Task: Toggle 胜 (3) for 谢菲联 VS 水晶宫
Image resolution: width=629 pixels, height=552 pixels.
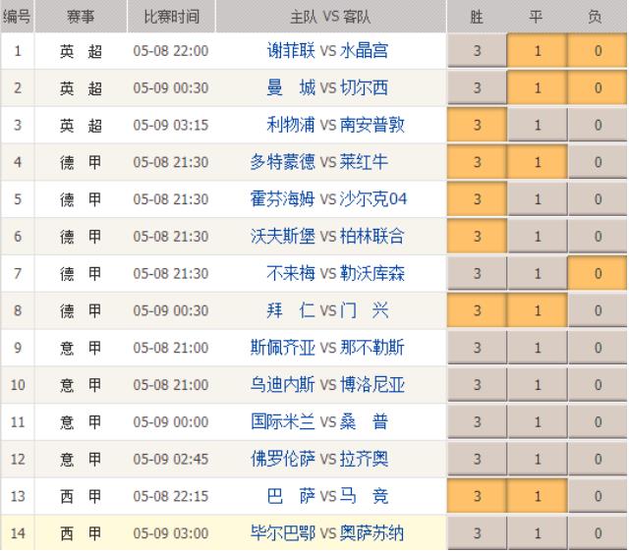Action: (477, 50)
